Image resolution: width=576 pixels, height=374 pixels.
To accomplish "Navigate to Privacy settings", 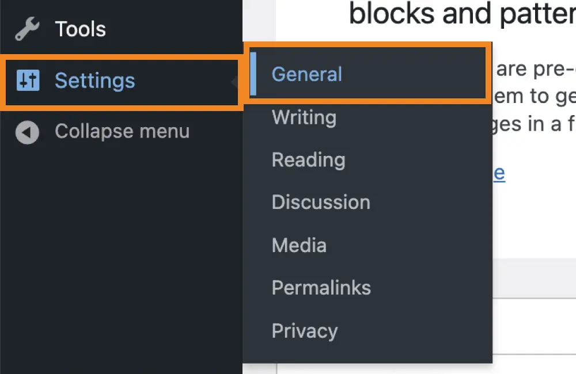I will [x=304, y=331].
